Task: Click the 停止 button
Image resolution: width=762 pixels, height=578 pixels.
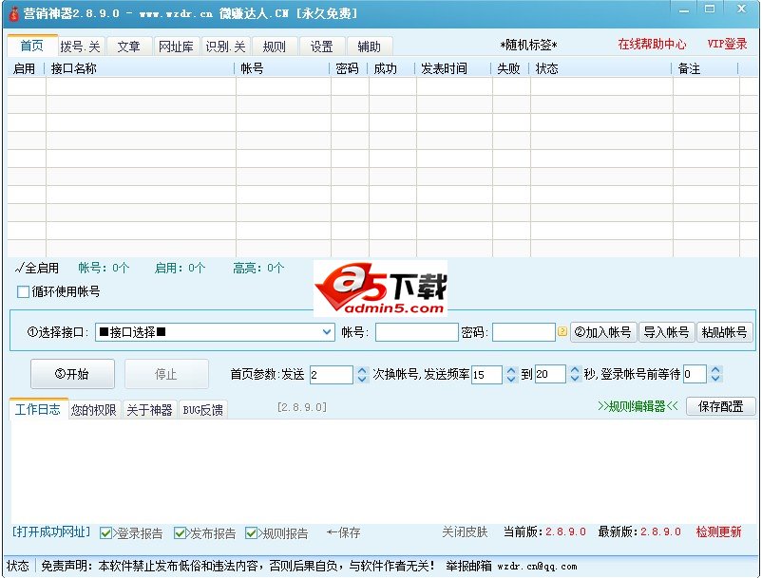Action: [166, 374]
